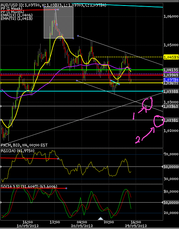Click the 1.05000 price axis value
This screenshot has width=179, height=229.
tap(171, 45)
